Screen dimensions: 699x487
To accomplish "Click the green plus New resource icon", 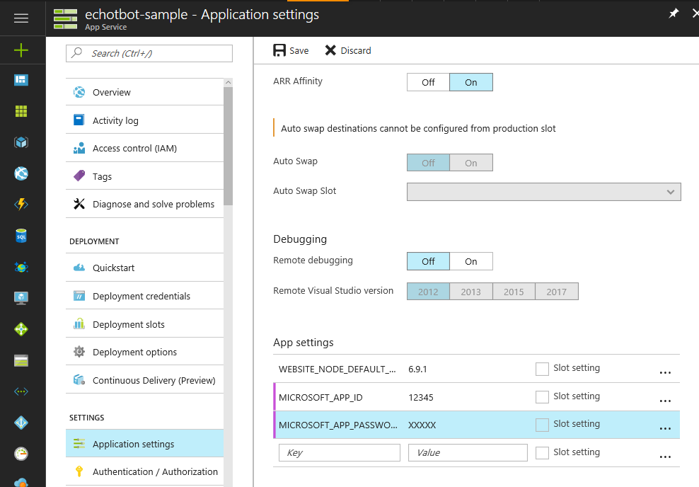I will point(21,50).
